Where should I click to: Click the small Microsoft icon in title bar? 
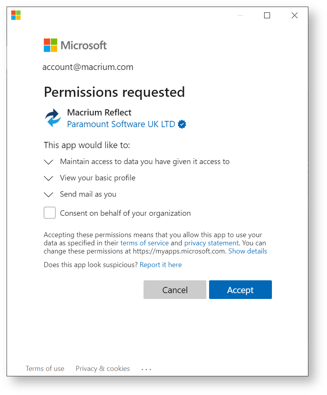click(16, 15)
